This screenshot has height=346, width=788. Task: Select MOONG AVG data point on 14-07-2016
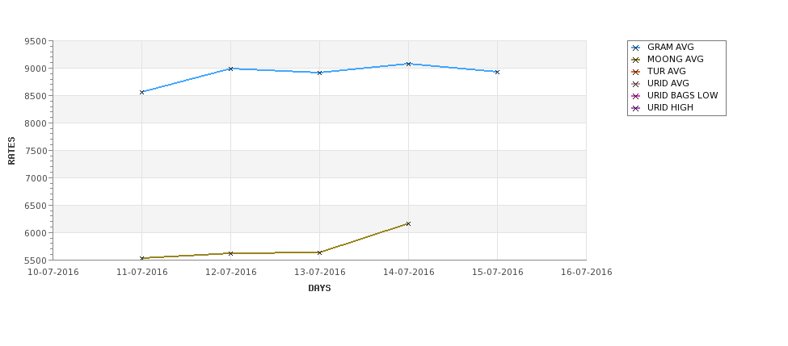click(409, 223)
